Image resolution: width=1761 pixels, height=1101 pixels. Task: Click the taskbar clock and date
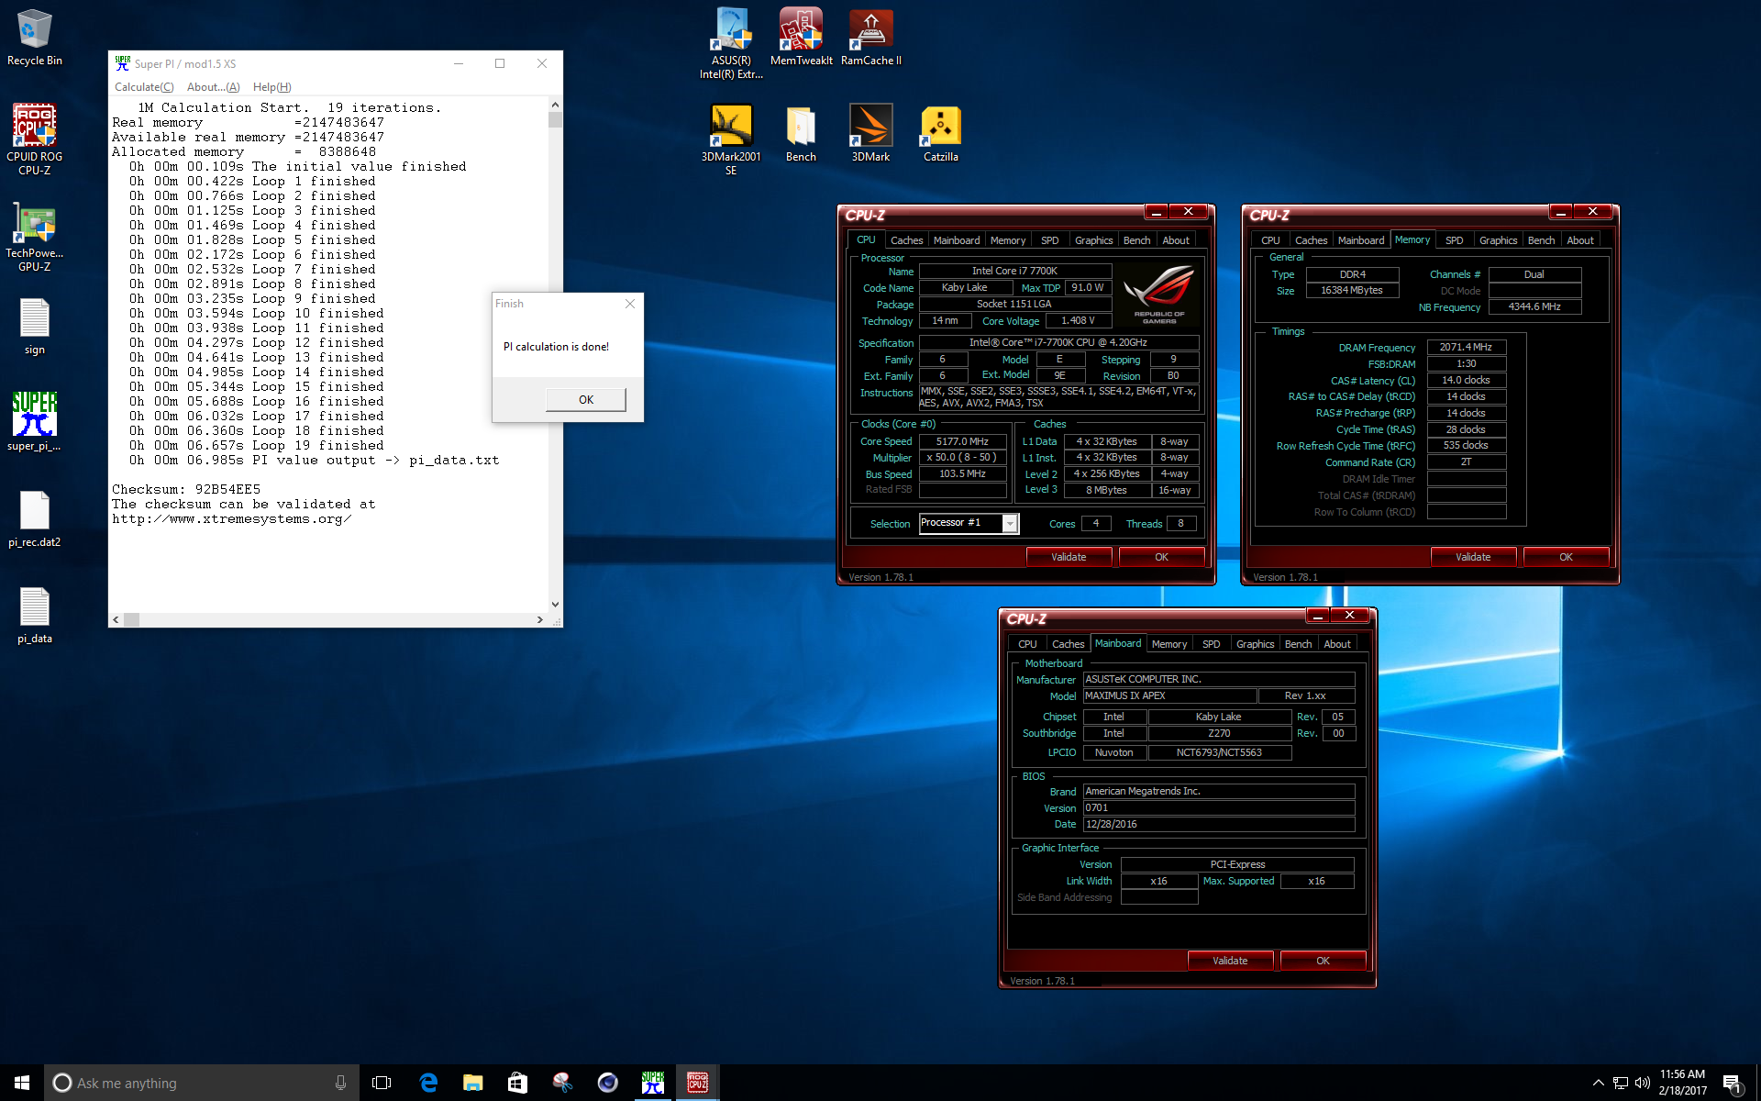point(1682,1083)
